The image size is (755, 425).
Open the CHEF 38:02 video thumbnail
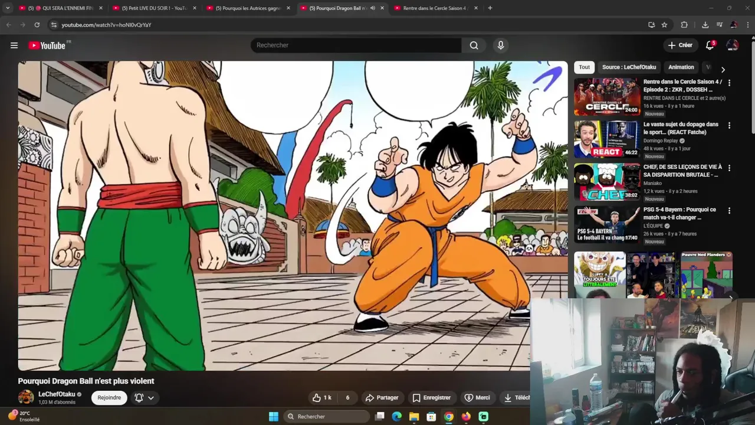pyautogui.click(x=607, y=182)
